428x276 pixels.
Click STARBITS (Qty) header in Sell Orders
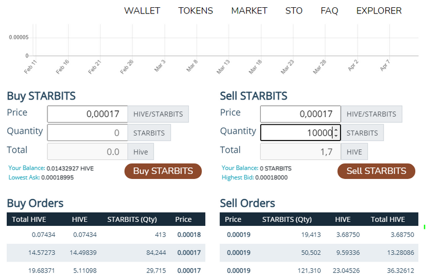point(287,219)
